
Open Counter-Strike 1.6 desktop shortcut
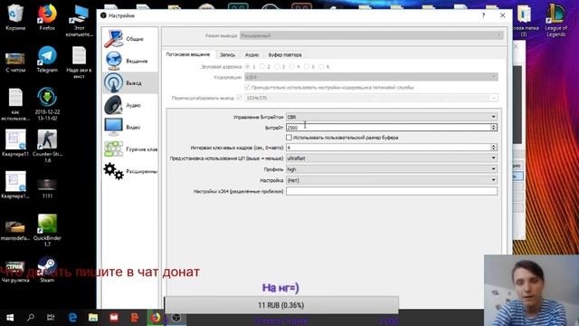(47, 146)
